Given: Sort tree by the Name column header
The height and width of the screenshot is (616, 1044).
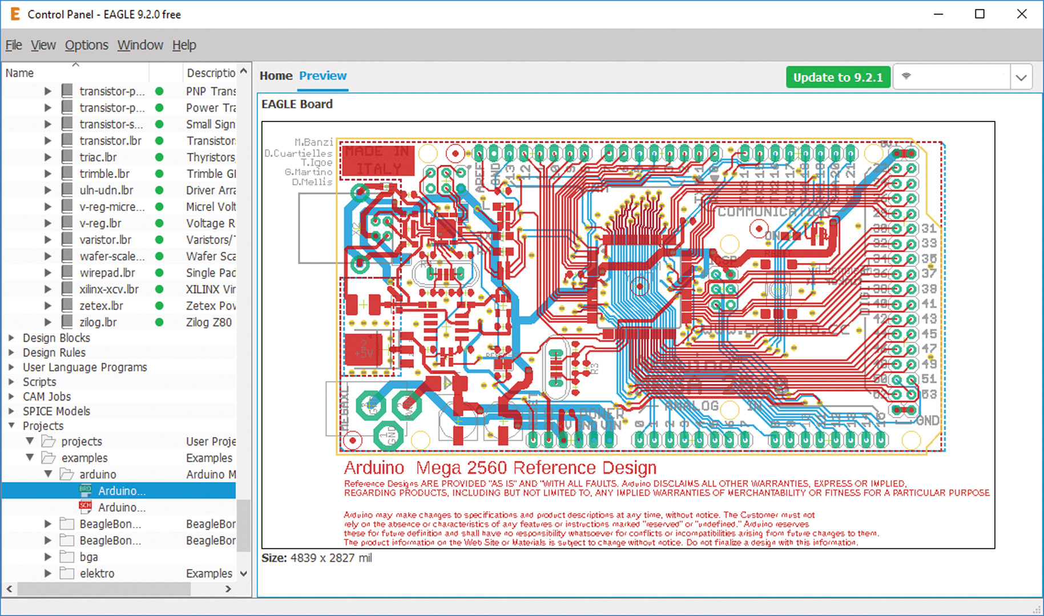Looking at the screenshot, I should coord(76,73).
